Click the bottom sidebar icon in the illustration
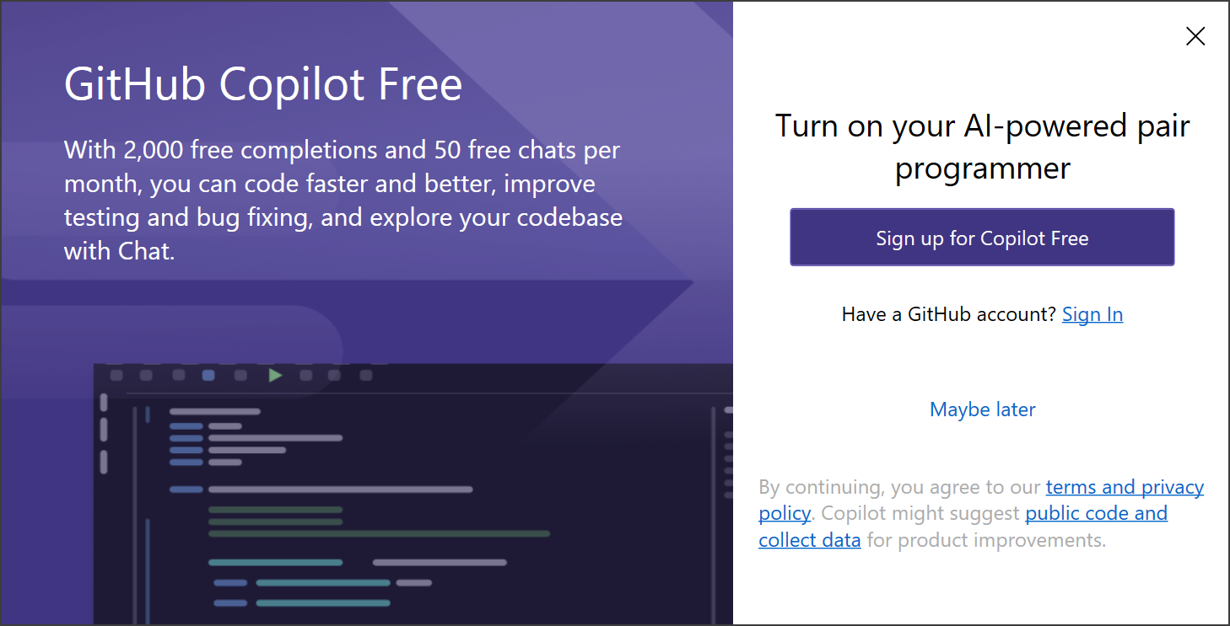This screenshot has height=626, width=1230. (x=103, y=461)
